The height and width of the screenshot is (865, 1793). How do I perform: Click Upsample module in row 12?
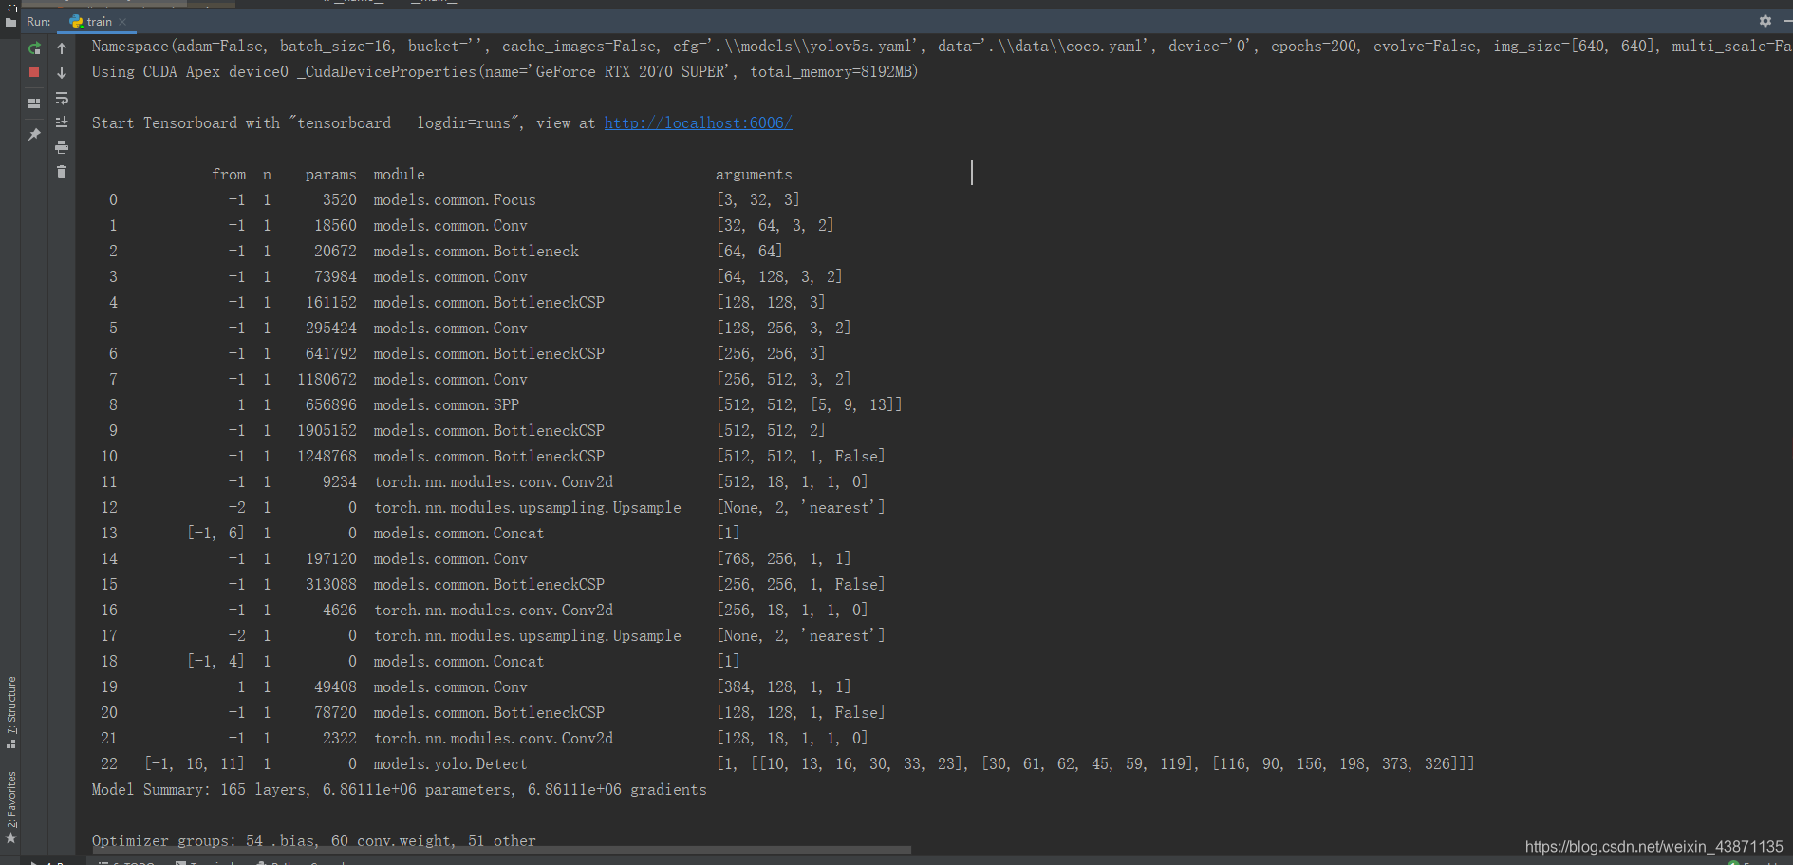click(x=528, y=507)
